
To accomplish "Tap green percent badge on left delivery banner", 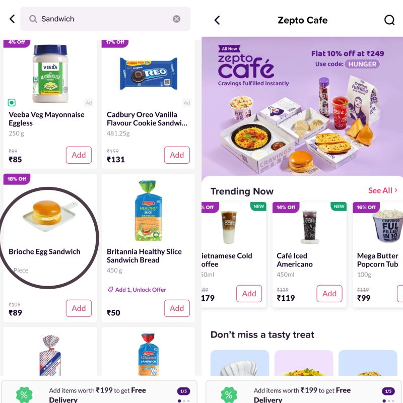I will click(24, 394).
